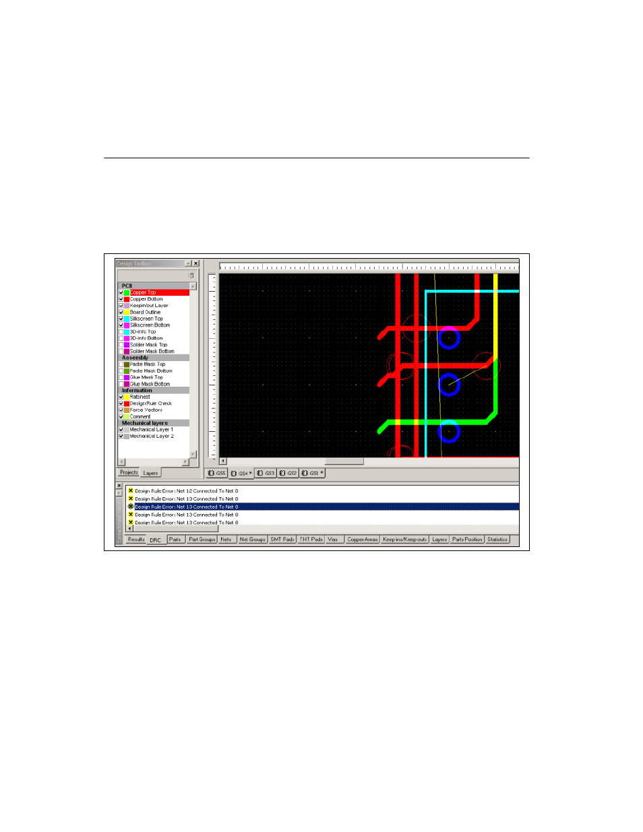Click Ratsnest yellow color swatch
643x832 pixels.
tap(127, 397)
